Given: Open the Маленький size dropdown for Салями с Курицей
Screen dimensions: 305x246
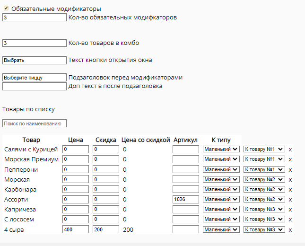Looking at the screenshot, I should [x=221, y=149].
